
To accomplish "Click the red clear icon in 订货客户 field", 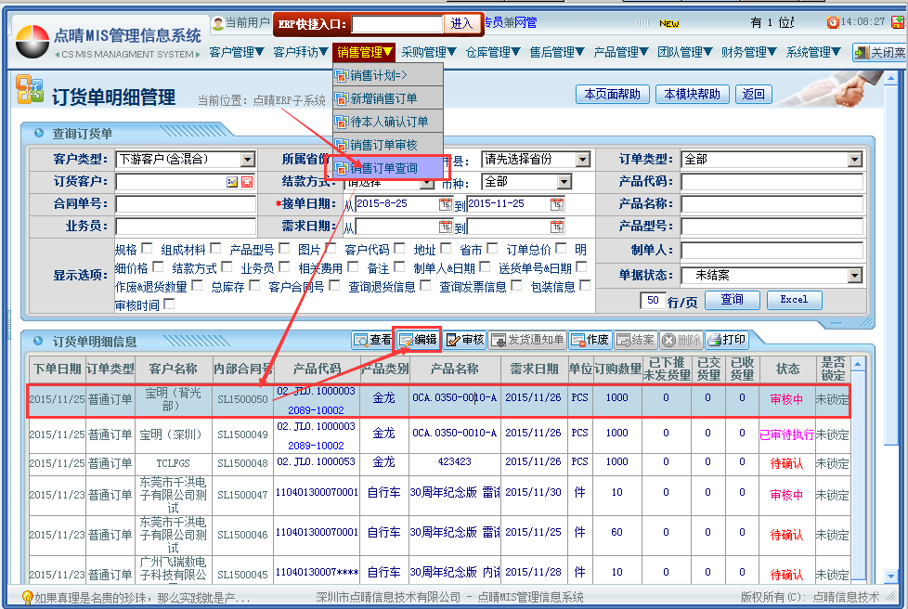I will (247, 182).
